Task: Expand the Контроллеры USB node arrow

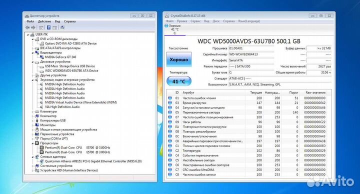Action: coord(32,120)
